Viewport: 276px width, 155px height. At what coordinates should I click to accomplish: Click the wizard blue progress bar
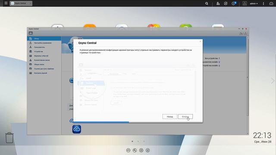(x=101, y=122)
